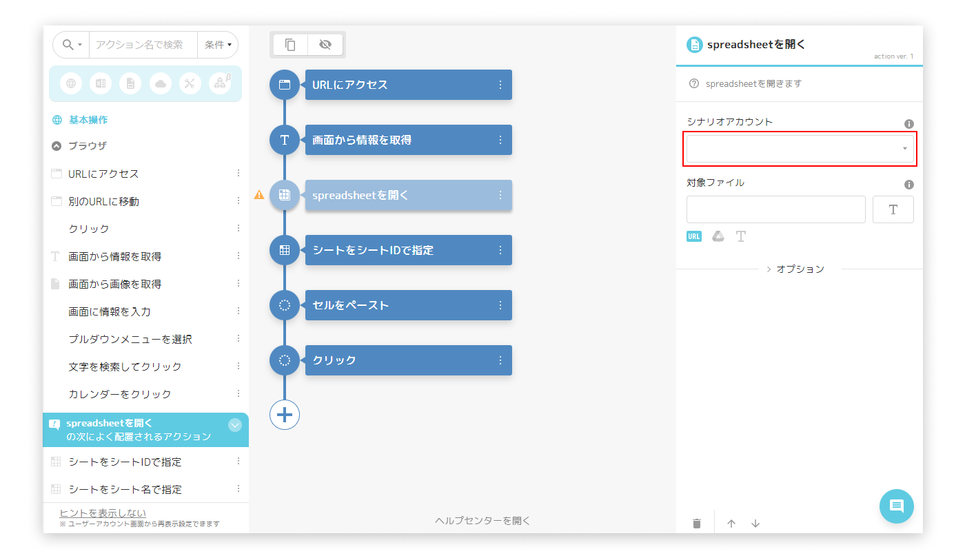Switch target file input to Google Drive
Image resolution: width=965 pixels, height=558 pixels.
[x=718, y=236]
